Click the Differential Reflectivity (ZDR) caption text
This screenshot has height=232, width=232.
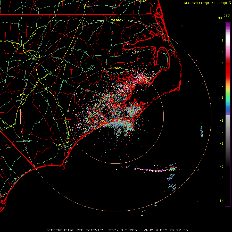click(x=82, y=230)
